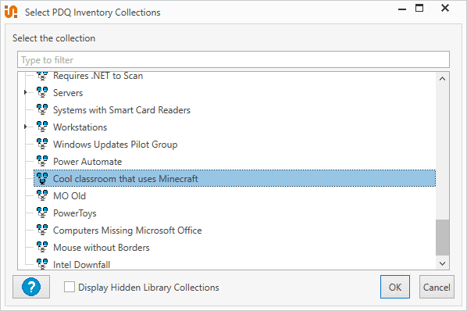
Task: Choose the MO Old collection
Action: (70, 196)
